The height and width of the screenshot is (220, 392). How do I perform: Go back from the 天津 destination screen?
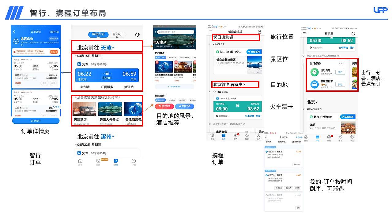(x=156, y=32)
